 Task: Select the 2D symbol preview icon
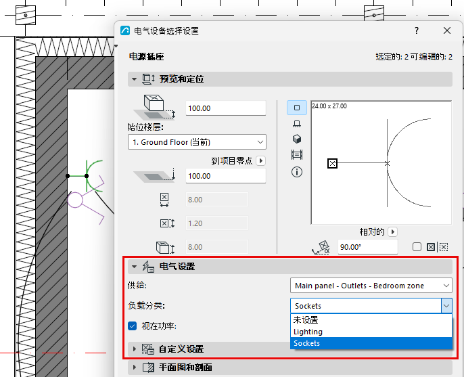coord(297,108)
